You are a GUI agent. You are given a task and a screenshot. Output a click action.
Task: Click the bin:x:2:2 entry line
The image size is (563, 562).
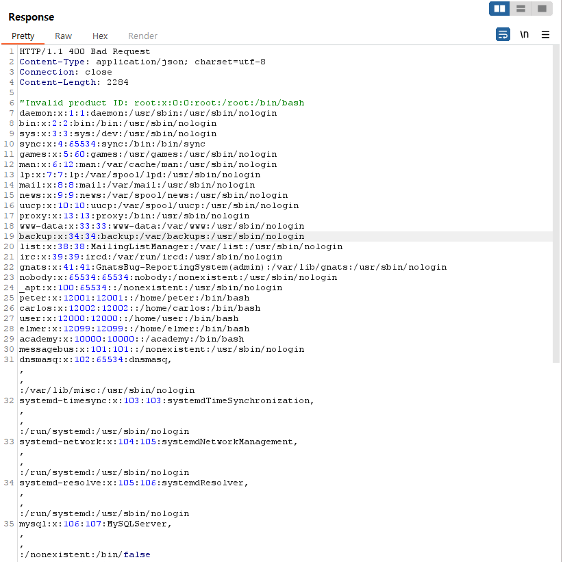tap(118, 123)
